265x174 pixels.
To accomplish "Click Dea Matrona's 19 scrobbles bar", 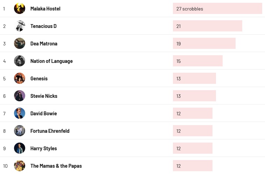I will pos(204,44).
